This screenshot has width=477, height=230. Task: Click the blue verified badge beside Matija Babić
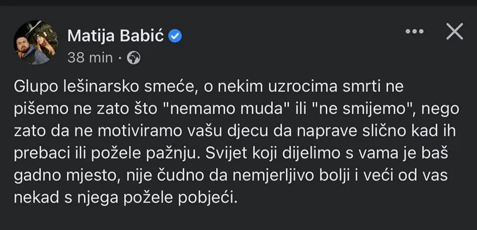click(175, 36)
